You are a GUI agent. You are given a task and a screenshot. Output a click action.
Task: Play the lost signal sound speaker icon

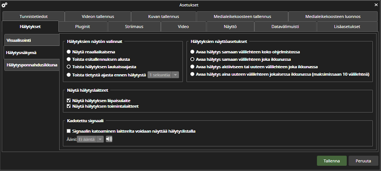click(109, 139)
